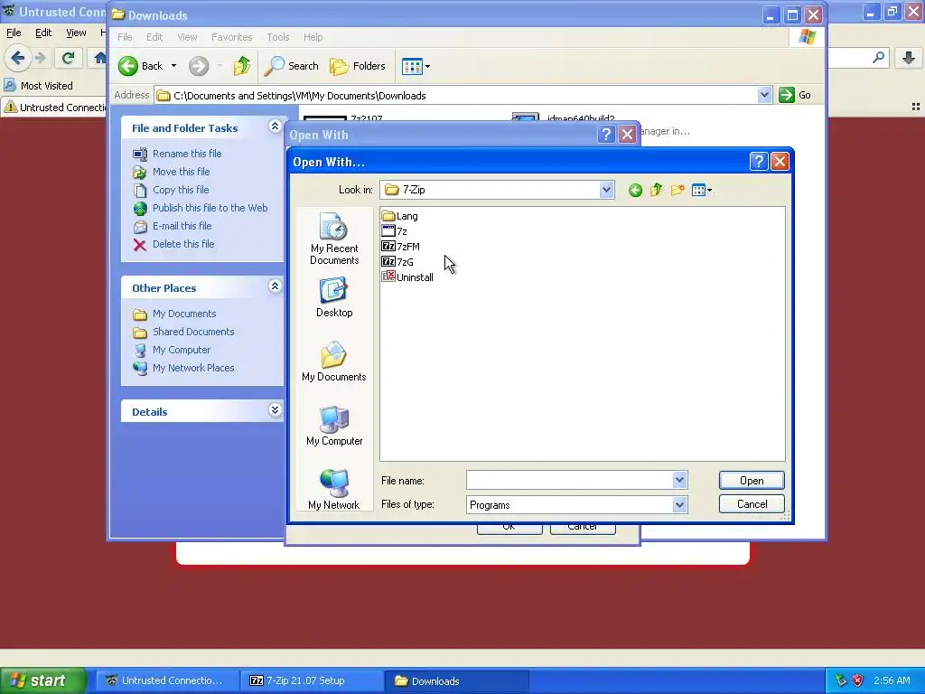Click green back arrow in Open With dialog

click(x=635, y=190)
